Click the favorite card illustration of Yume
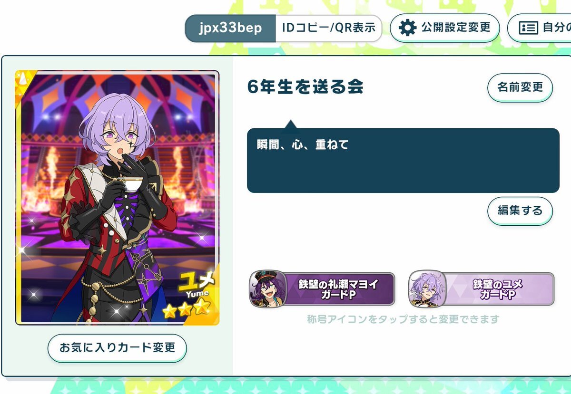 [117, 198]
